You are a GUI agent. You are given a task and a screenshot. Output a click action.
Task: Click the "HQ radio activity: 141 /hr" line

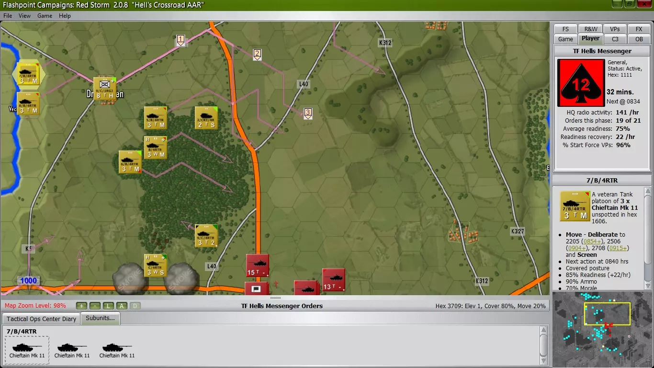[601, 113]
